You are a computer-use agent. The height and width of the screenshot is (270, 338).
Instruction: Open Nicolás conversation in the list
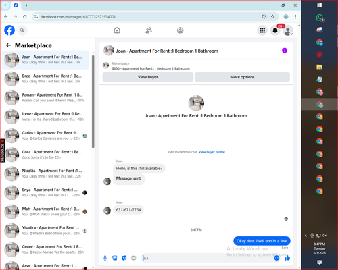click(x=46, y=173)
